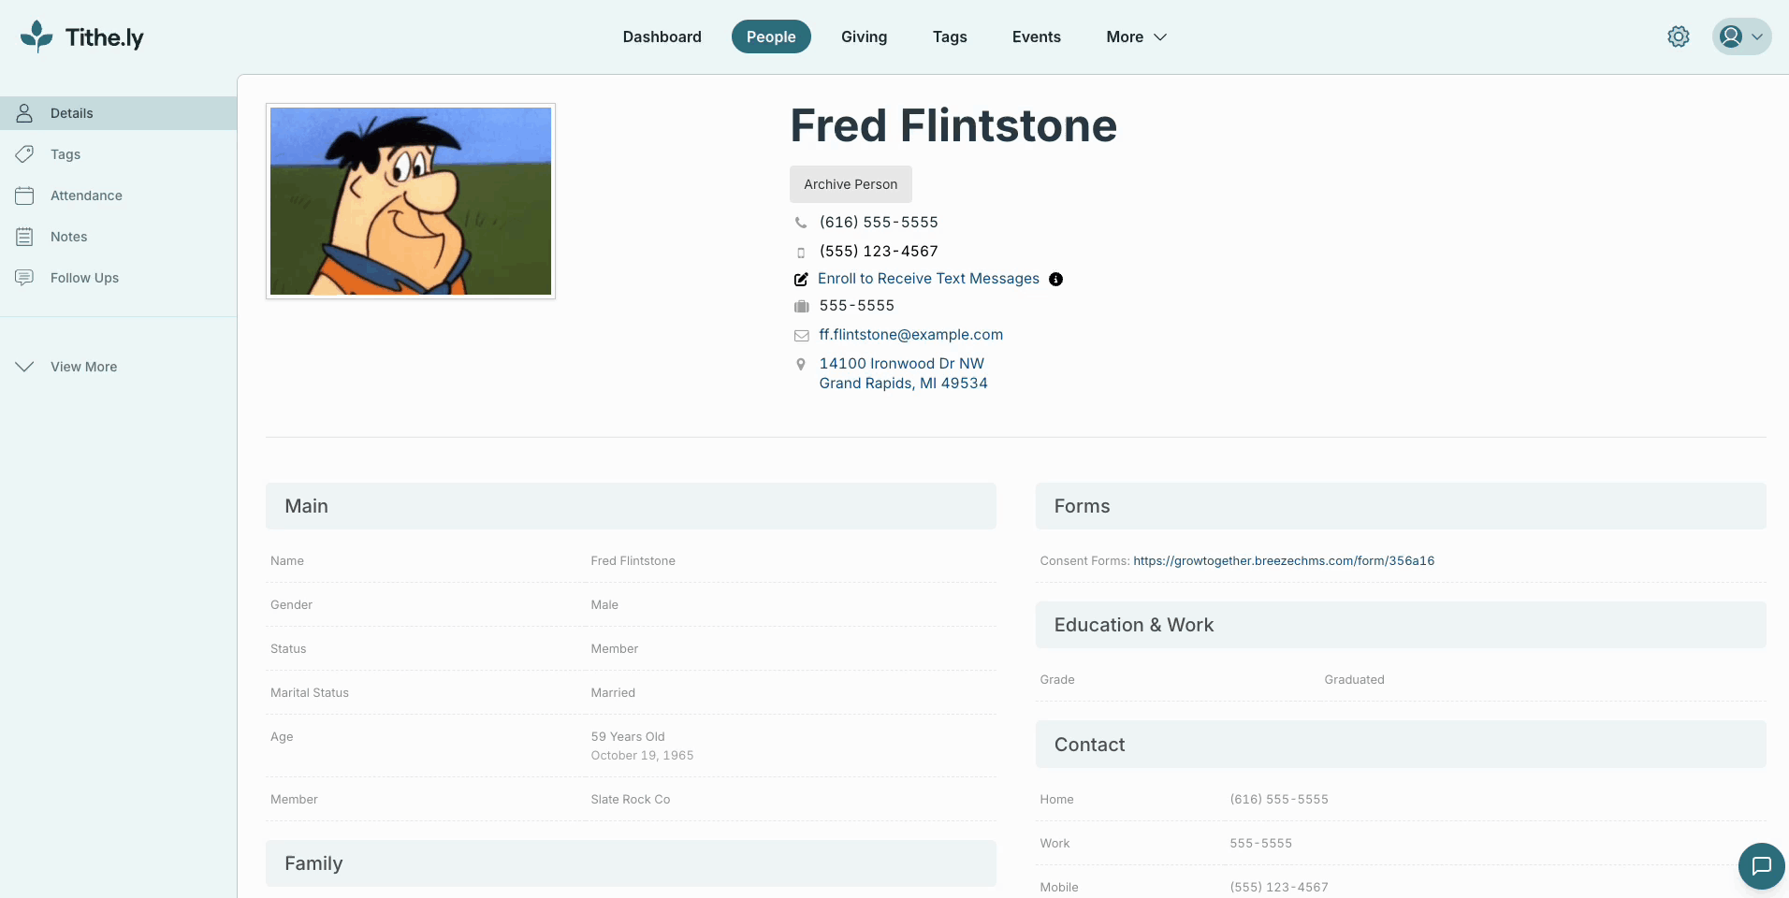Click the Archive Person button

tap(851, 184)
